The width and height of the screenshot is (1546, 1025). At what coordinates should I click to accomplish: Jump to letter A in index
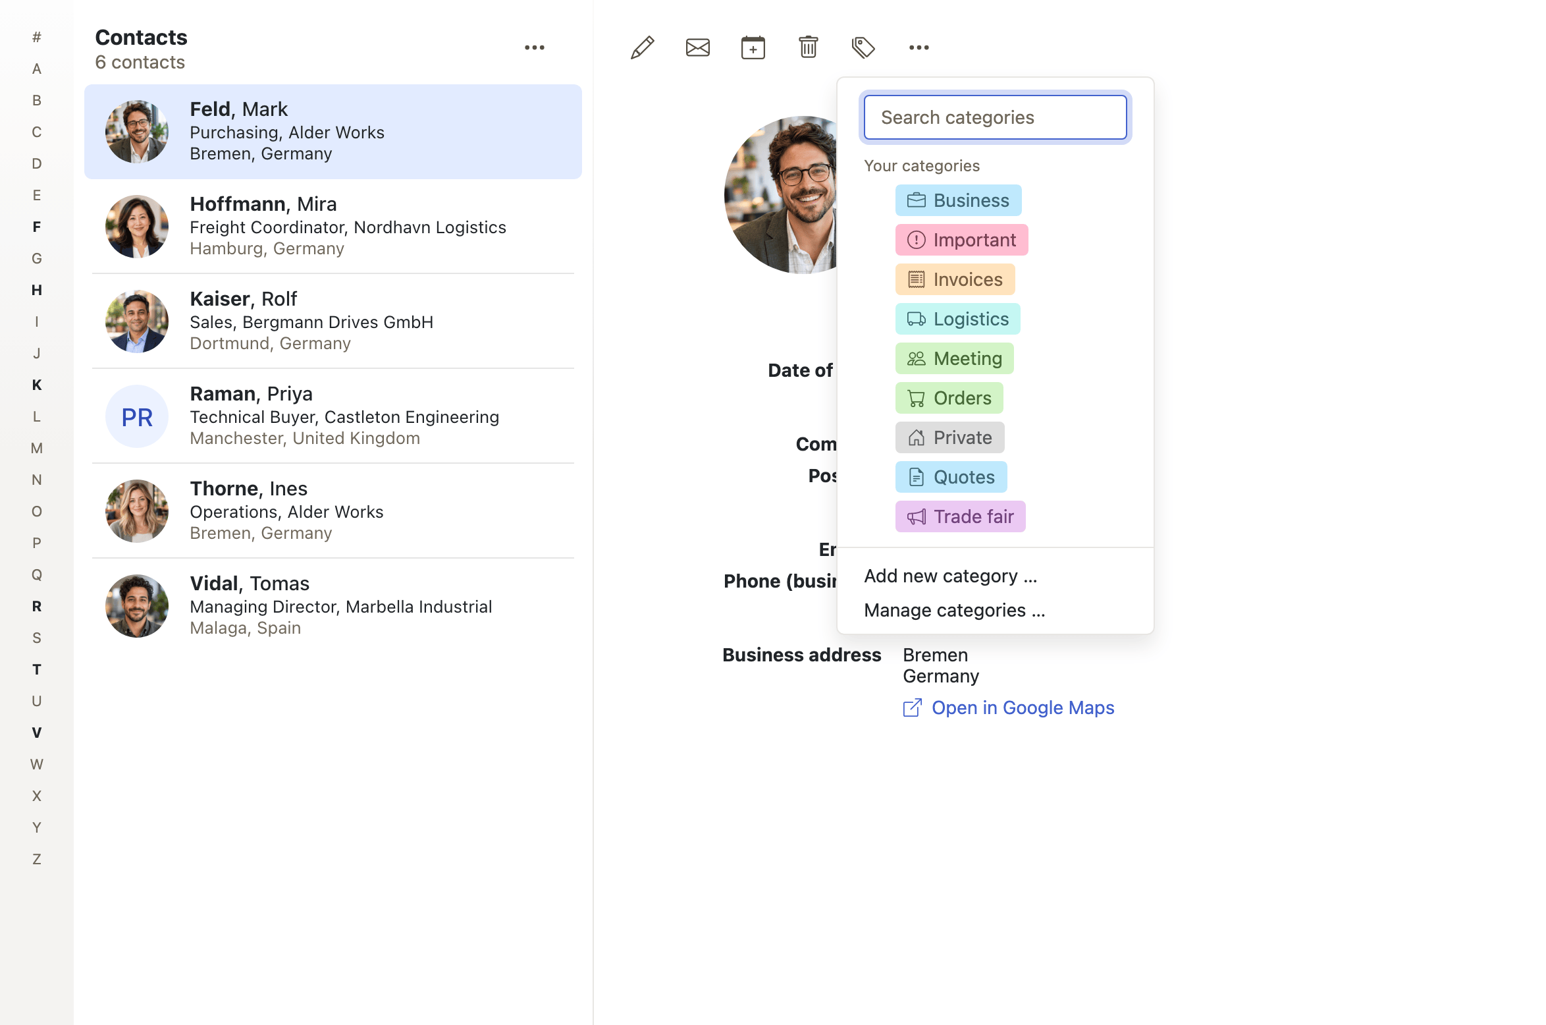click(x=37, y=69)
